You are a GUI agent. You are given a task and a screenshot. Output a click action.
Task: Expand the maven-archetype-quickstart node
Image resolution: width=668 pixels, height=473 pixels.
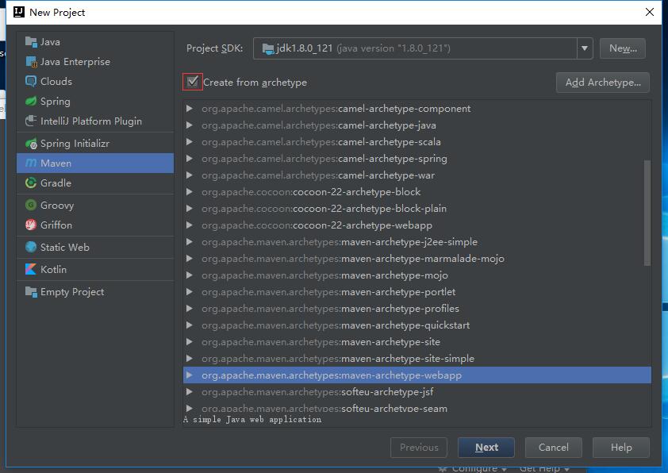pyautogui.click(x=189, y=325)
